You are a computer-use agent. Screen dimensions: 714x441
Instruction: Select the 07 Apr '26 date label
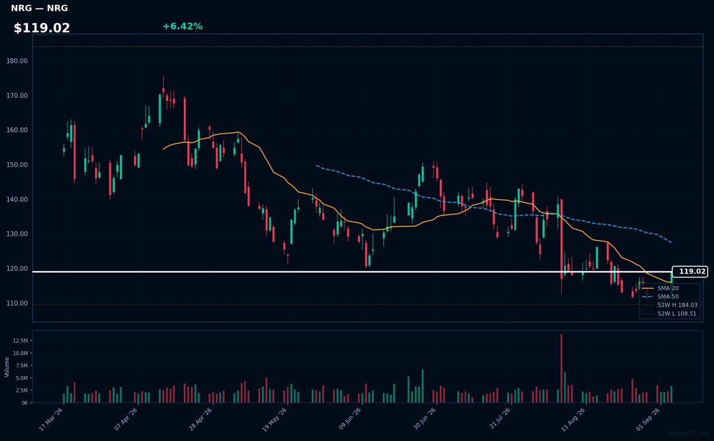pos(126,419)
